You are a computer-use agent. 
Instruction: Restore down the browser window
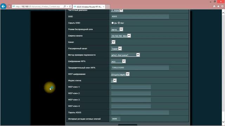pos(215,1)
